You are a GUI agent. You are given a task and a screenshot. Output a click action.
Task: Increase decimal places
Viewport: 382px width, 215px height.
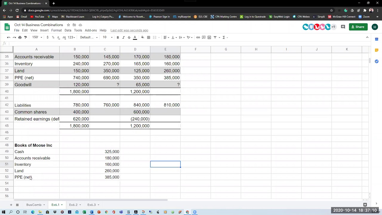64,37
